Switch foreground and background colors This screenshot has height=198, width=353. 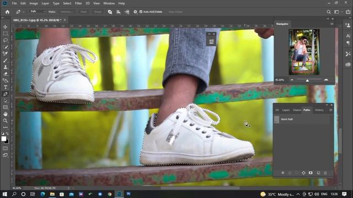click(x=7, y=133)
